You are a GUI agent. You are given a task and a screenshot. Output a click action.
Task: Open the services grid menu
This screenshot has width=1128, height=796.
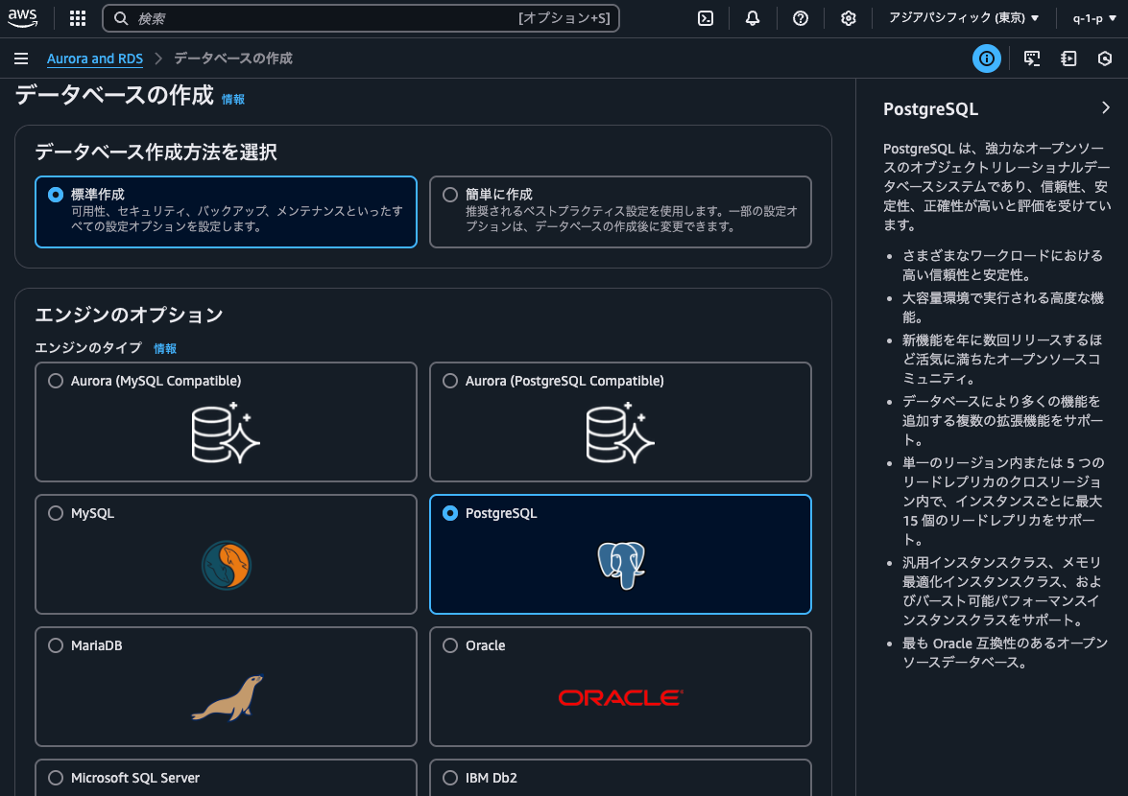pyautogui.click(x=78, y=18)
